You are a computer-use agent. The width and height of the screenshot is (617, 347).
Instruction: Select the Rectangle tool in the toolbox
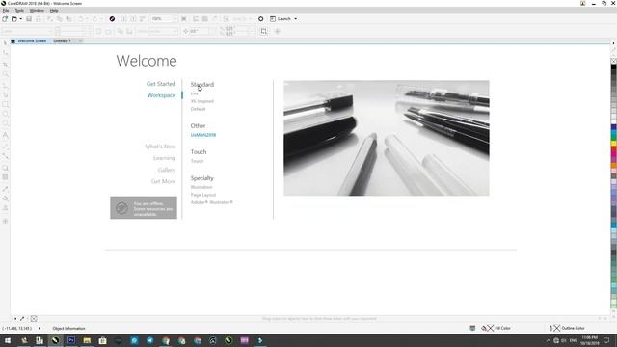pos(5,105)
